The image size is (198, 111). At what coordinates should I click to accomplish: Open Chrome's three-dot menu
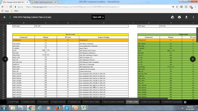[x=196, y=7]
